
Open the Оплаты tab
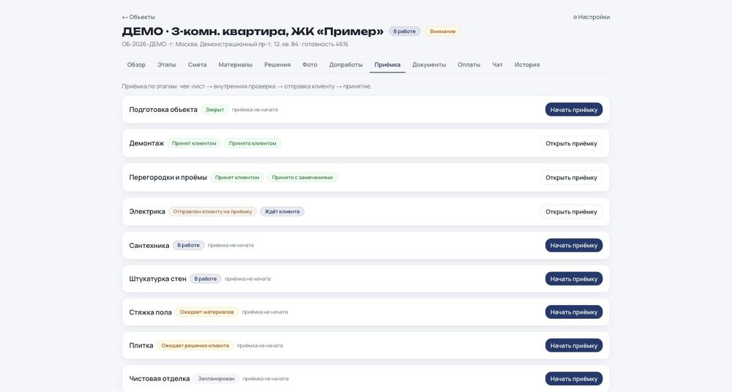tap(468, 64)
